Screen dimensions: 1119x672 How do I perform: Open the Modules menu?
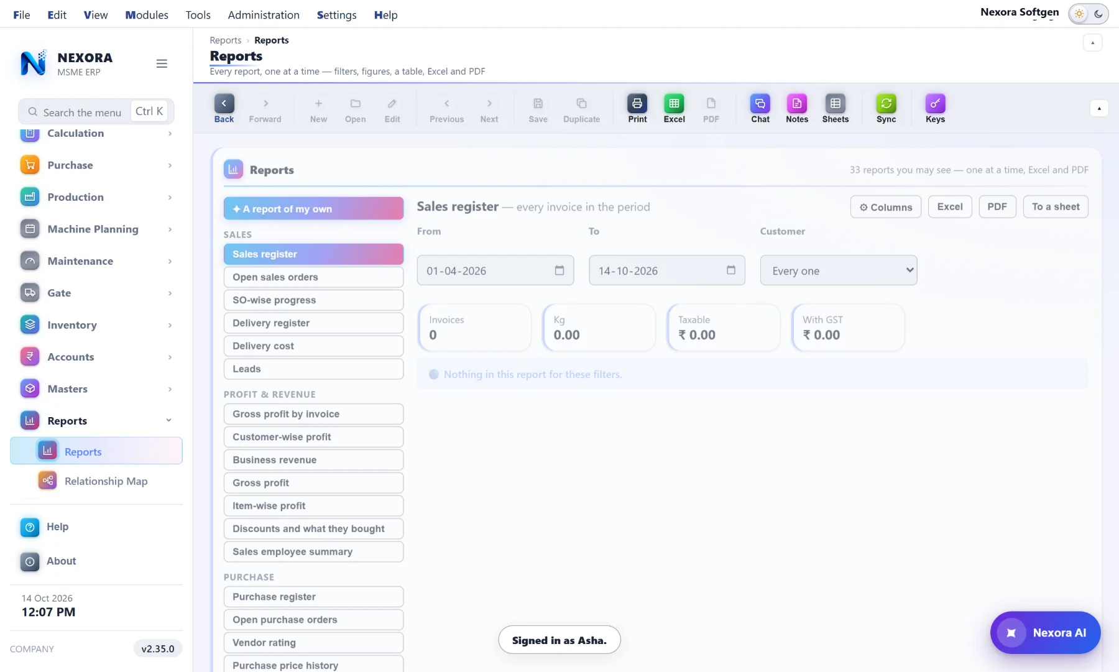tap(147, 15)
